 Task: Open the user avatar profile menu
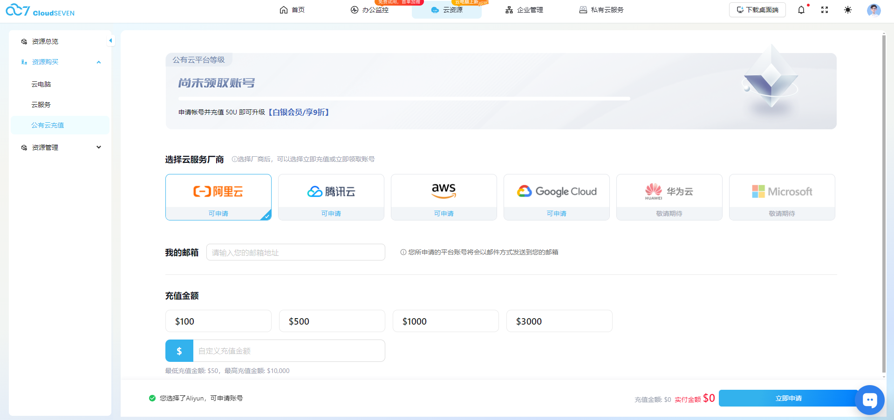coord(874,10)
